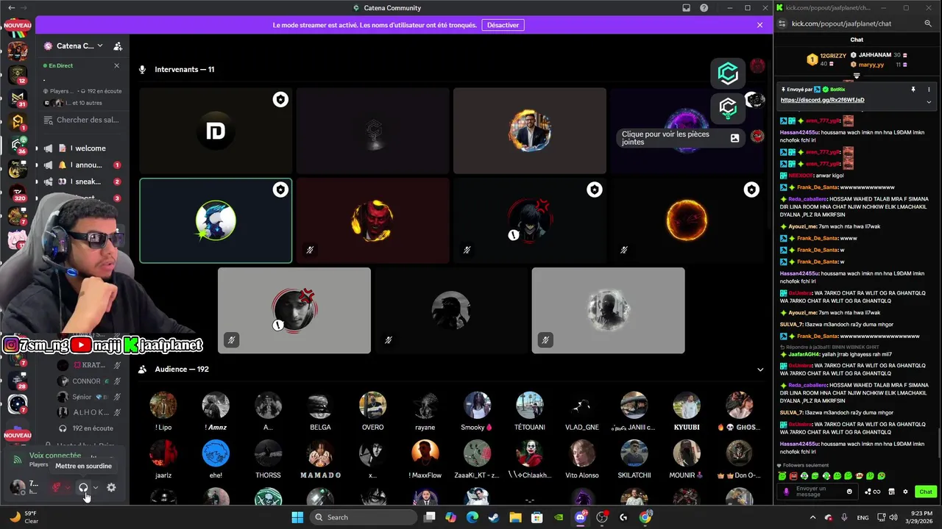Show hidden system tray icons
This screenshot has width=942, height=529.
(x=812, y=517)
